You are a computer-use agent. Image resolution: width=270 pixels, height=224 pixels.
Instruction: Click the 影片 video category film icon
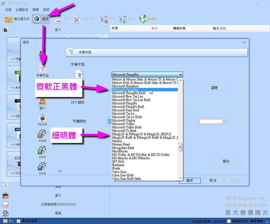pos(5,30)
